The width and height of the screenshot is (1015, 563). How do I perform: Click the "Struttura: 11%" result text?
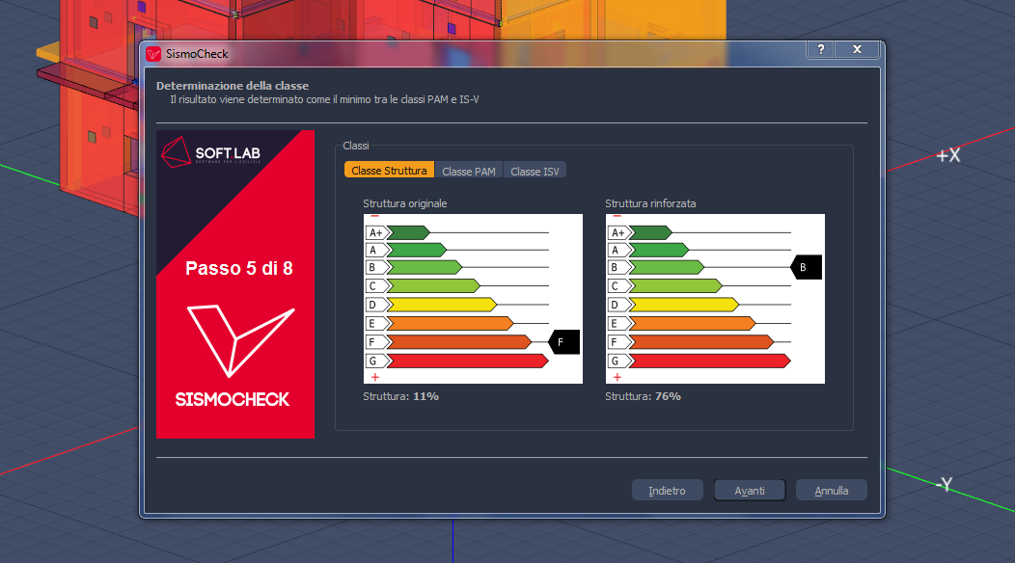[x=400, y=396]
